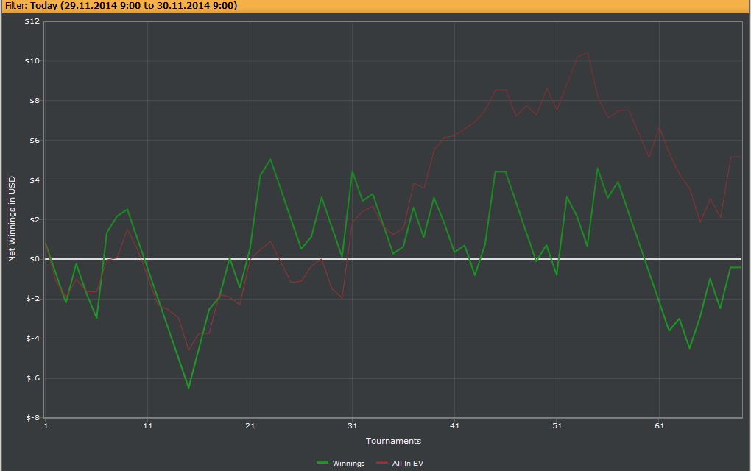Click the red All-In EV legend swatch
The image size is (751, 471).
point(382,463)
